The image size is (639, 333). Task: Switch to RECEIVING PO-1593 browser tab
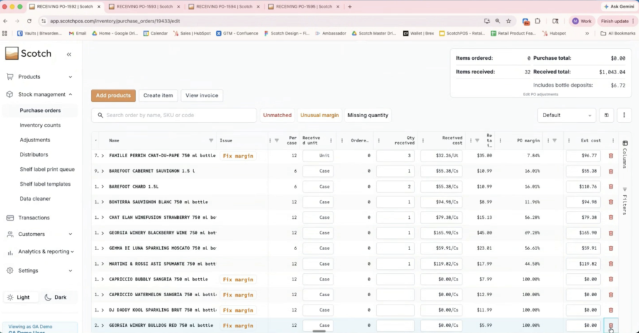(144, 6)
